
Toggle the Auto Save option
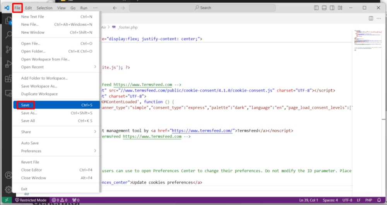coord(57,143)
